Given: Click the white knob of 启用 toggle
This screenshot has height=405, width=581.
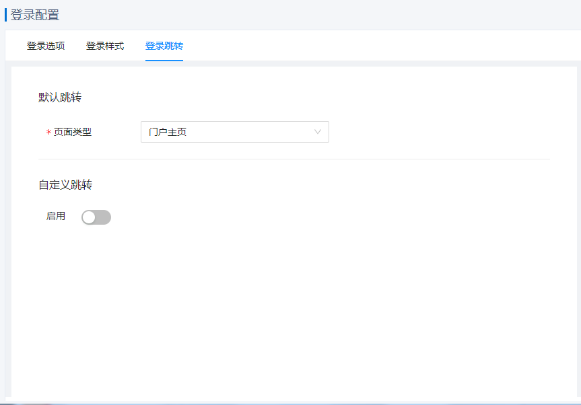Looking at the screenshot, I should pyautogui.click(x=89, y=217).
